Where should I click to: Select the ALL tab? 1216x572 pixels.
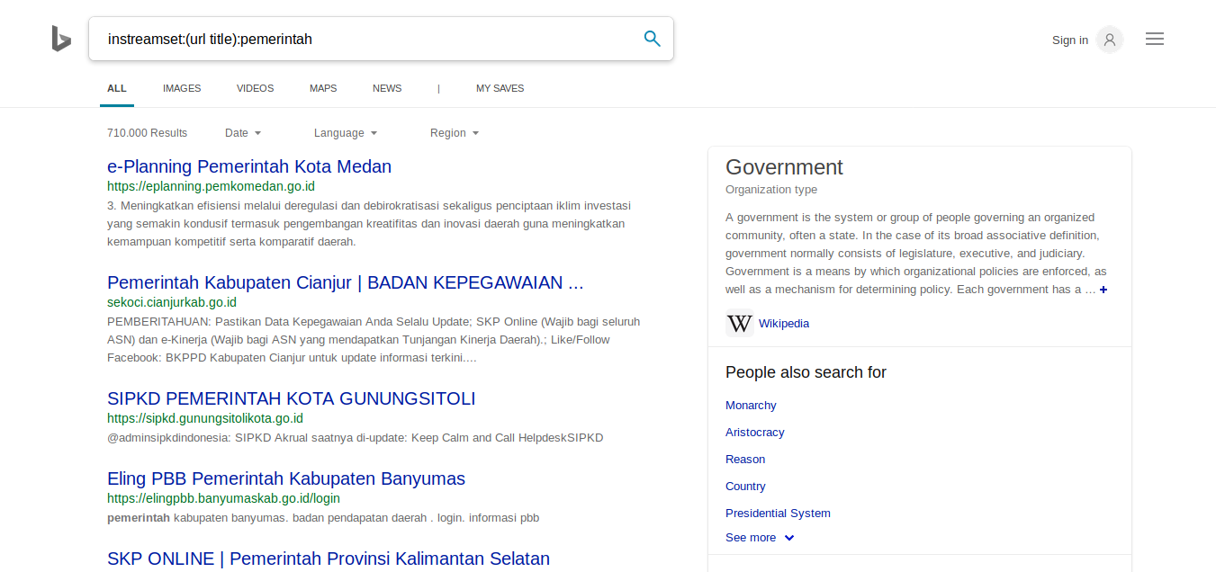click(117, 88)
